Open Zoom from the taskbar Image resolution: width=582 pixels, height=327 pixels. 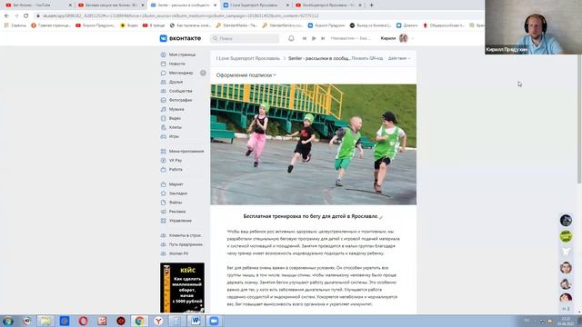coord(214,321)
